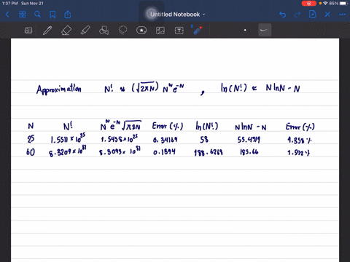
Task: Undo the last stroke
Action: point(282,15)
